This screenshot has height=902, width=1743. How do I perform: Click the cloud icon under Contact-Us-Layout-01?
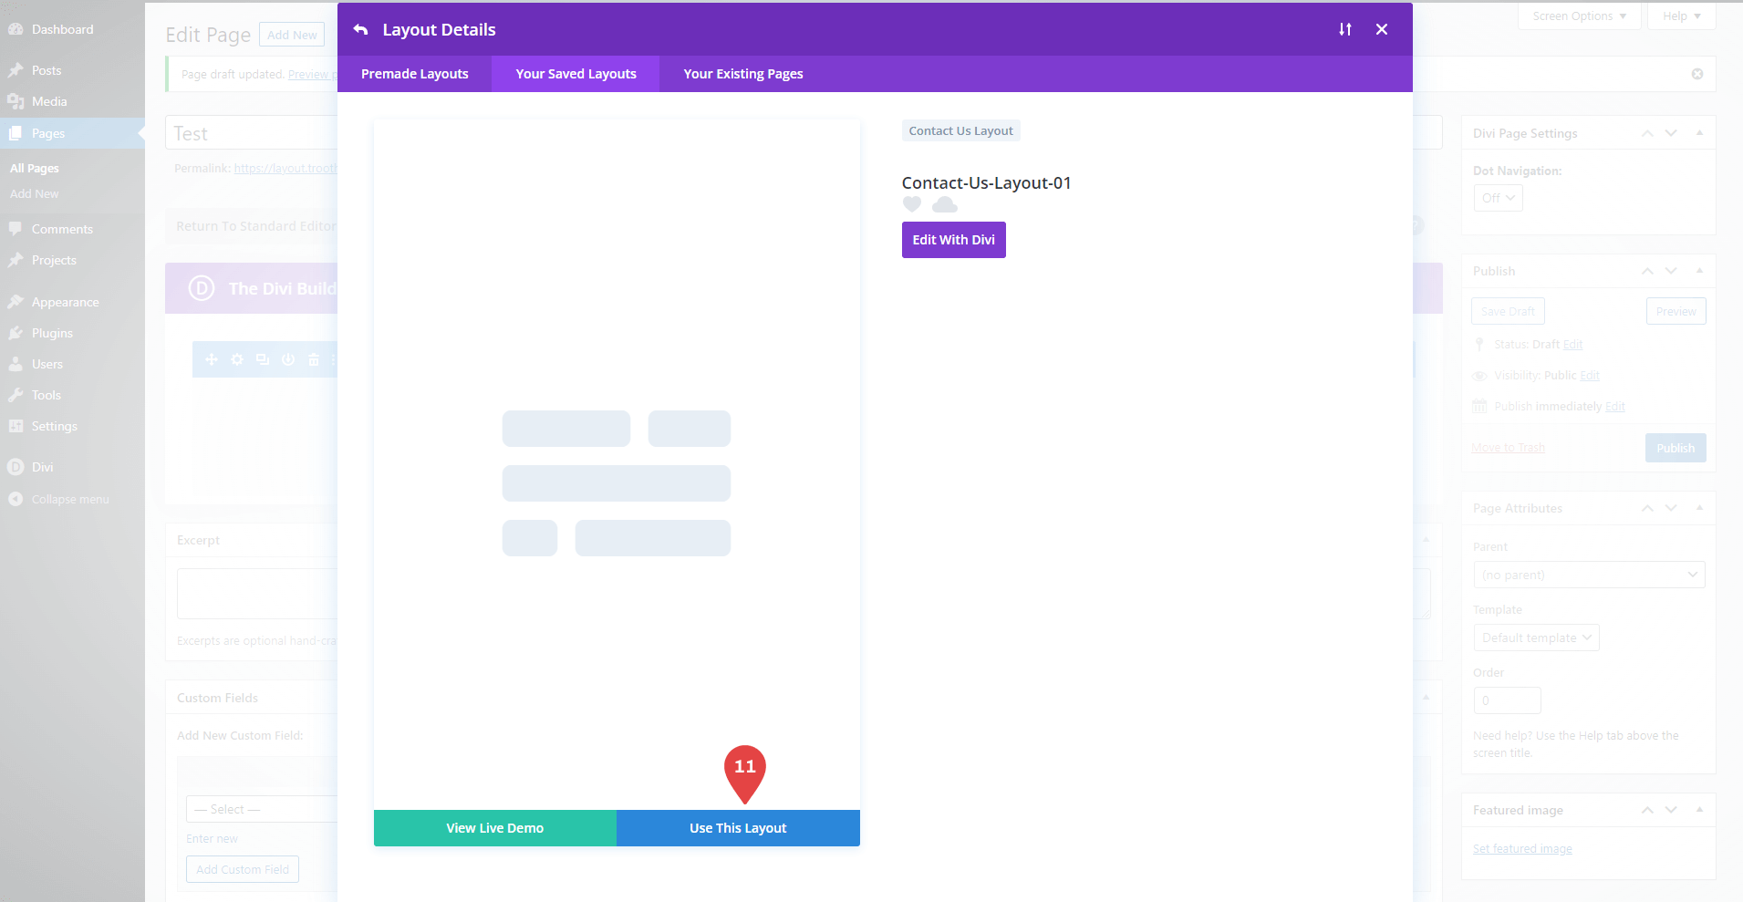tap(945, 204)
